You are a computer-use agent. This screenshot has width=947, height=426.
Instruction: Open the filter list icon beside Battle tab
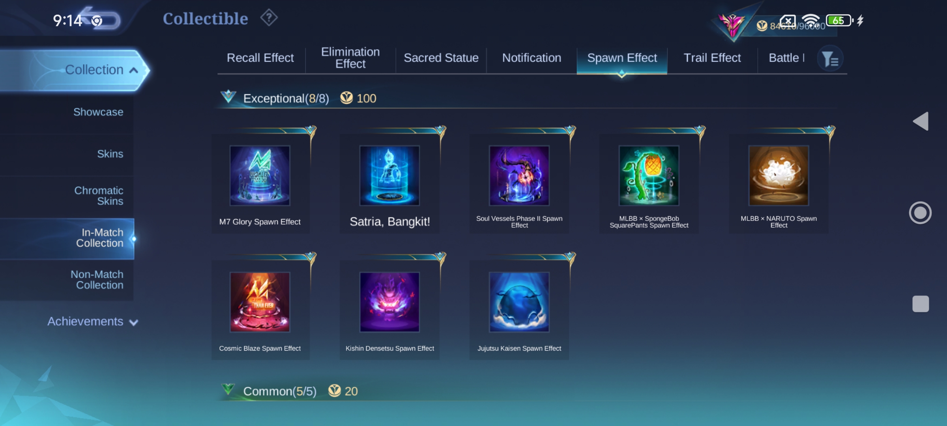[830, 59]
